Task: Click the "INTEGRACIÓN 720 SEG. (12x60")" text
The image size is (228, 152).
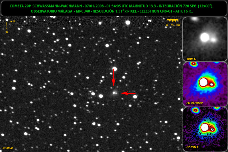Action: point(186,6)
